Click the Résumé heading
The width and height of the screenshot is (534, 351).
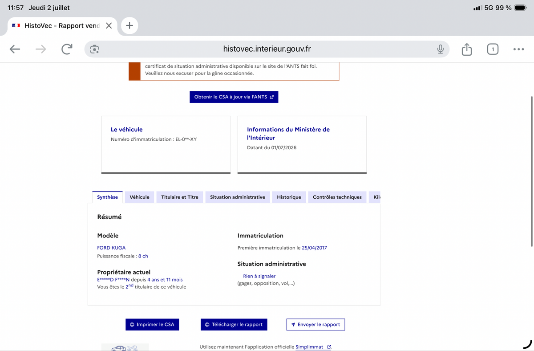tap(109, 217)
